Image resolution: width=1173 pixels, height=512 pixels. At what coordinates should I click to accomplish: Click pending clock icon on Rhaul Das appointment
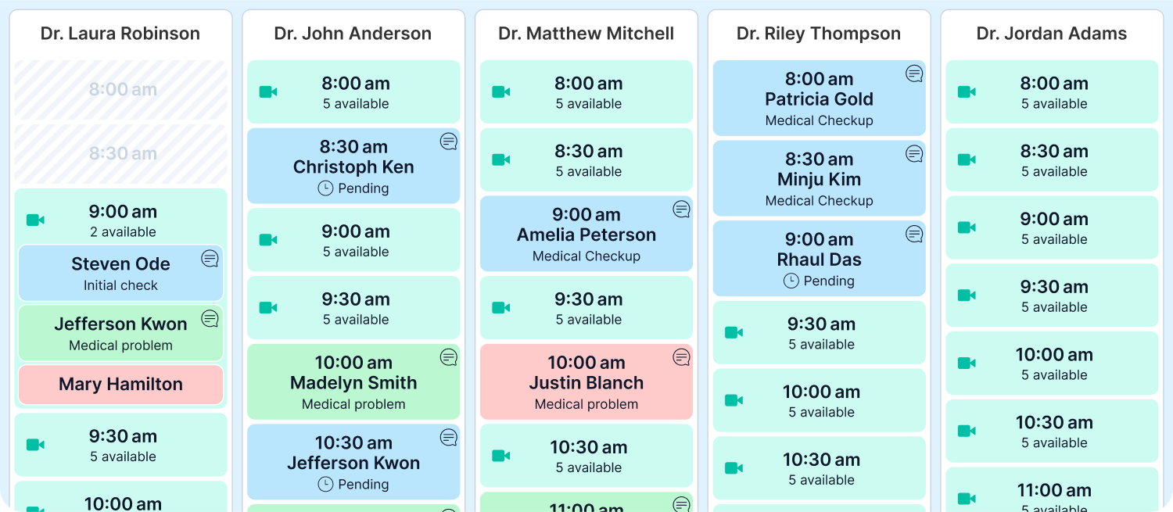(x=791, y=281)
